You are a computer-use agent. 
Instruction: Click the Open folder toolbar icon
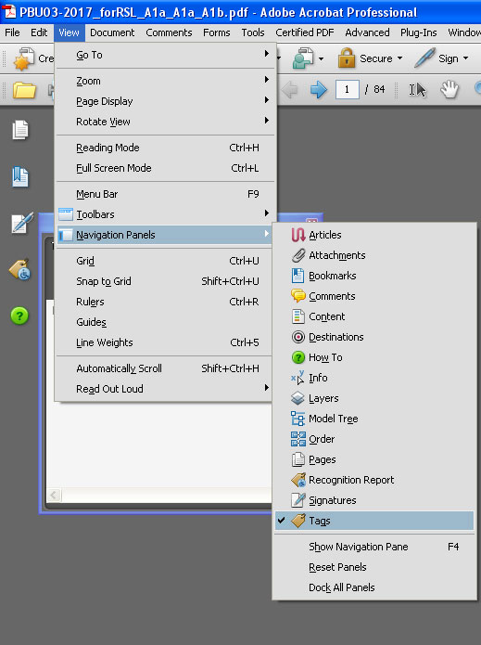point(24,90)
